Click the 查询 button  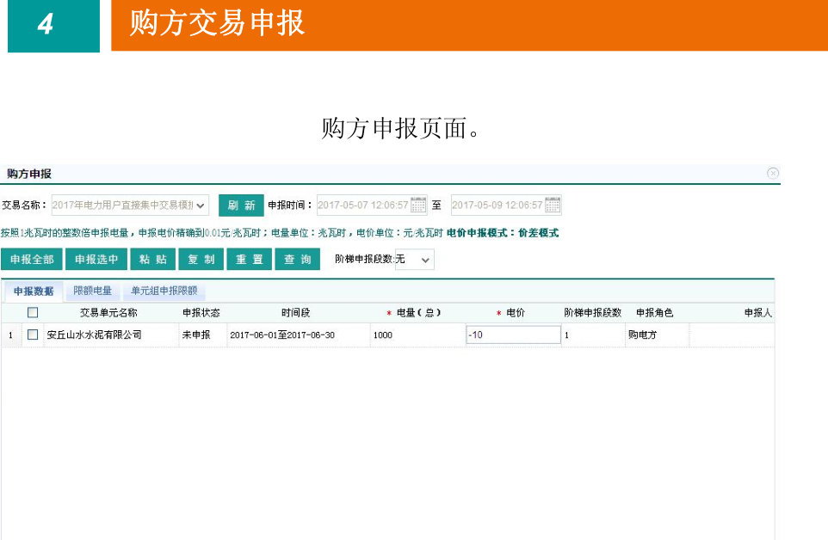[298, 260]
